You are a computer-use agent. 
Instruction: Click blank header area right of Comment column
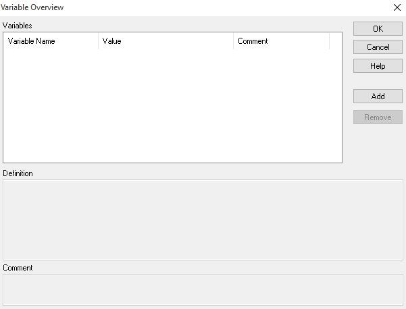point(336,41)
